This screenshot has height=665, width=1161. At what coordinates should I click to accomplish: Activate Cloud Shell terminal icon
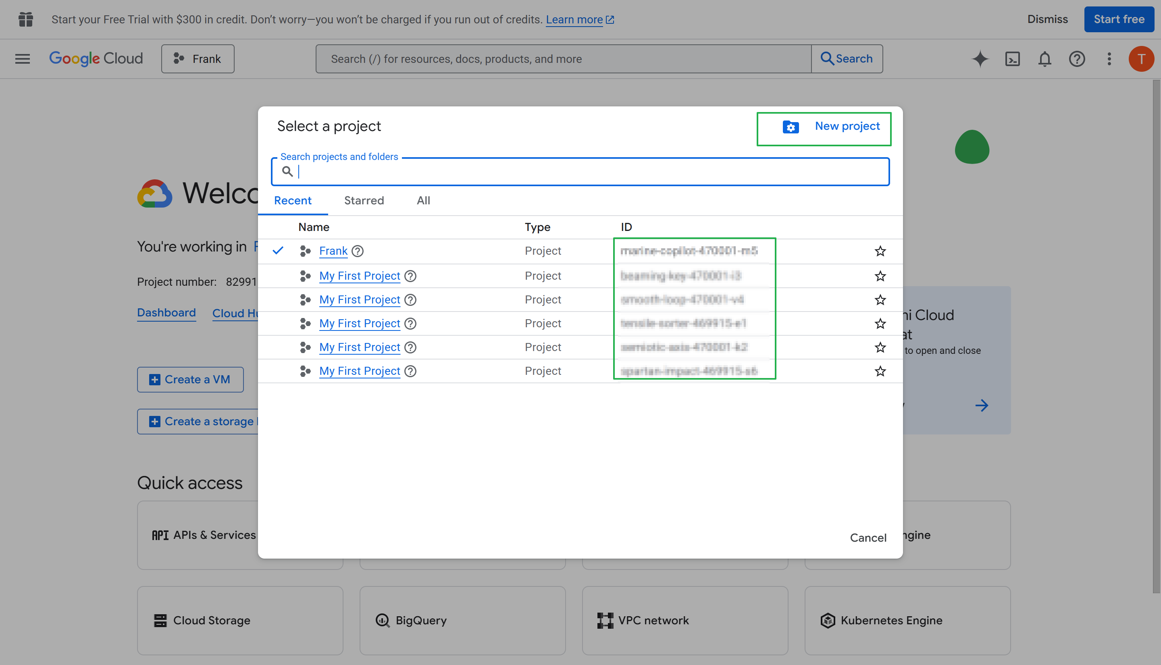(x=1012, y=59)
